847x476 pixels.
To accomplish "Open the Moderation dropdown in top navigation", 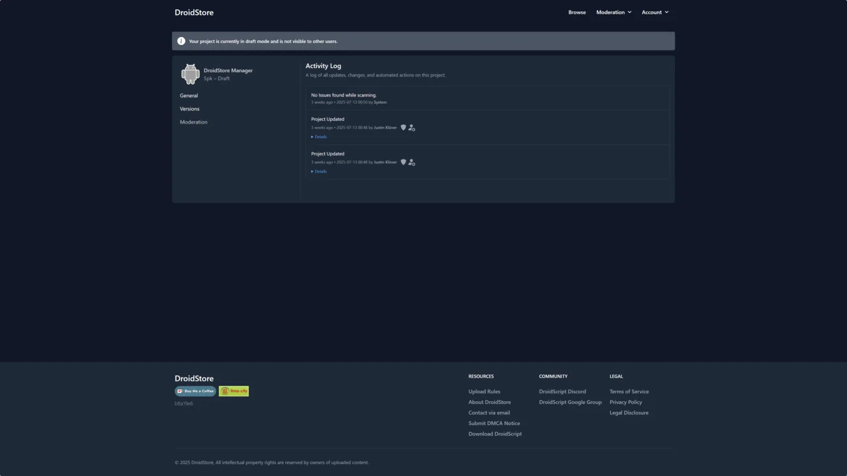I will pos(614,12).
